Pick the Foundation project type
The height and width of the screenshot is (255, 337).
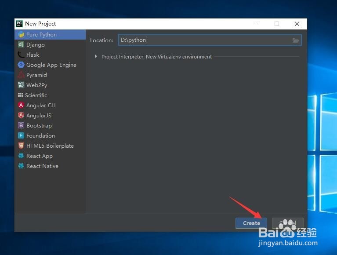tap(50, 135)
